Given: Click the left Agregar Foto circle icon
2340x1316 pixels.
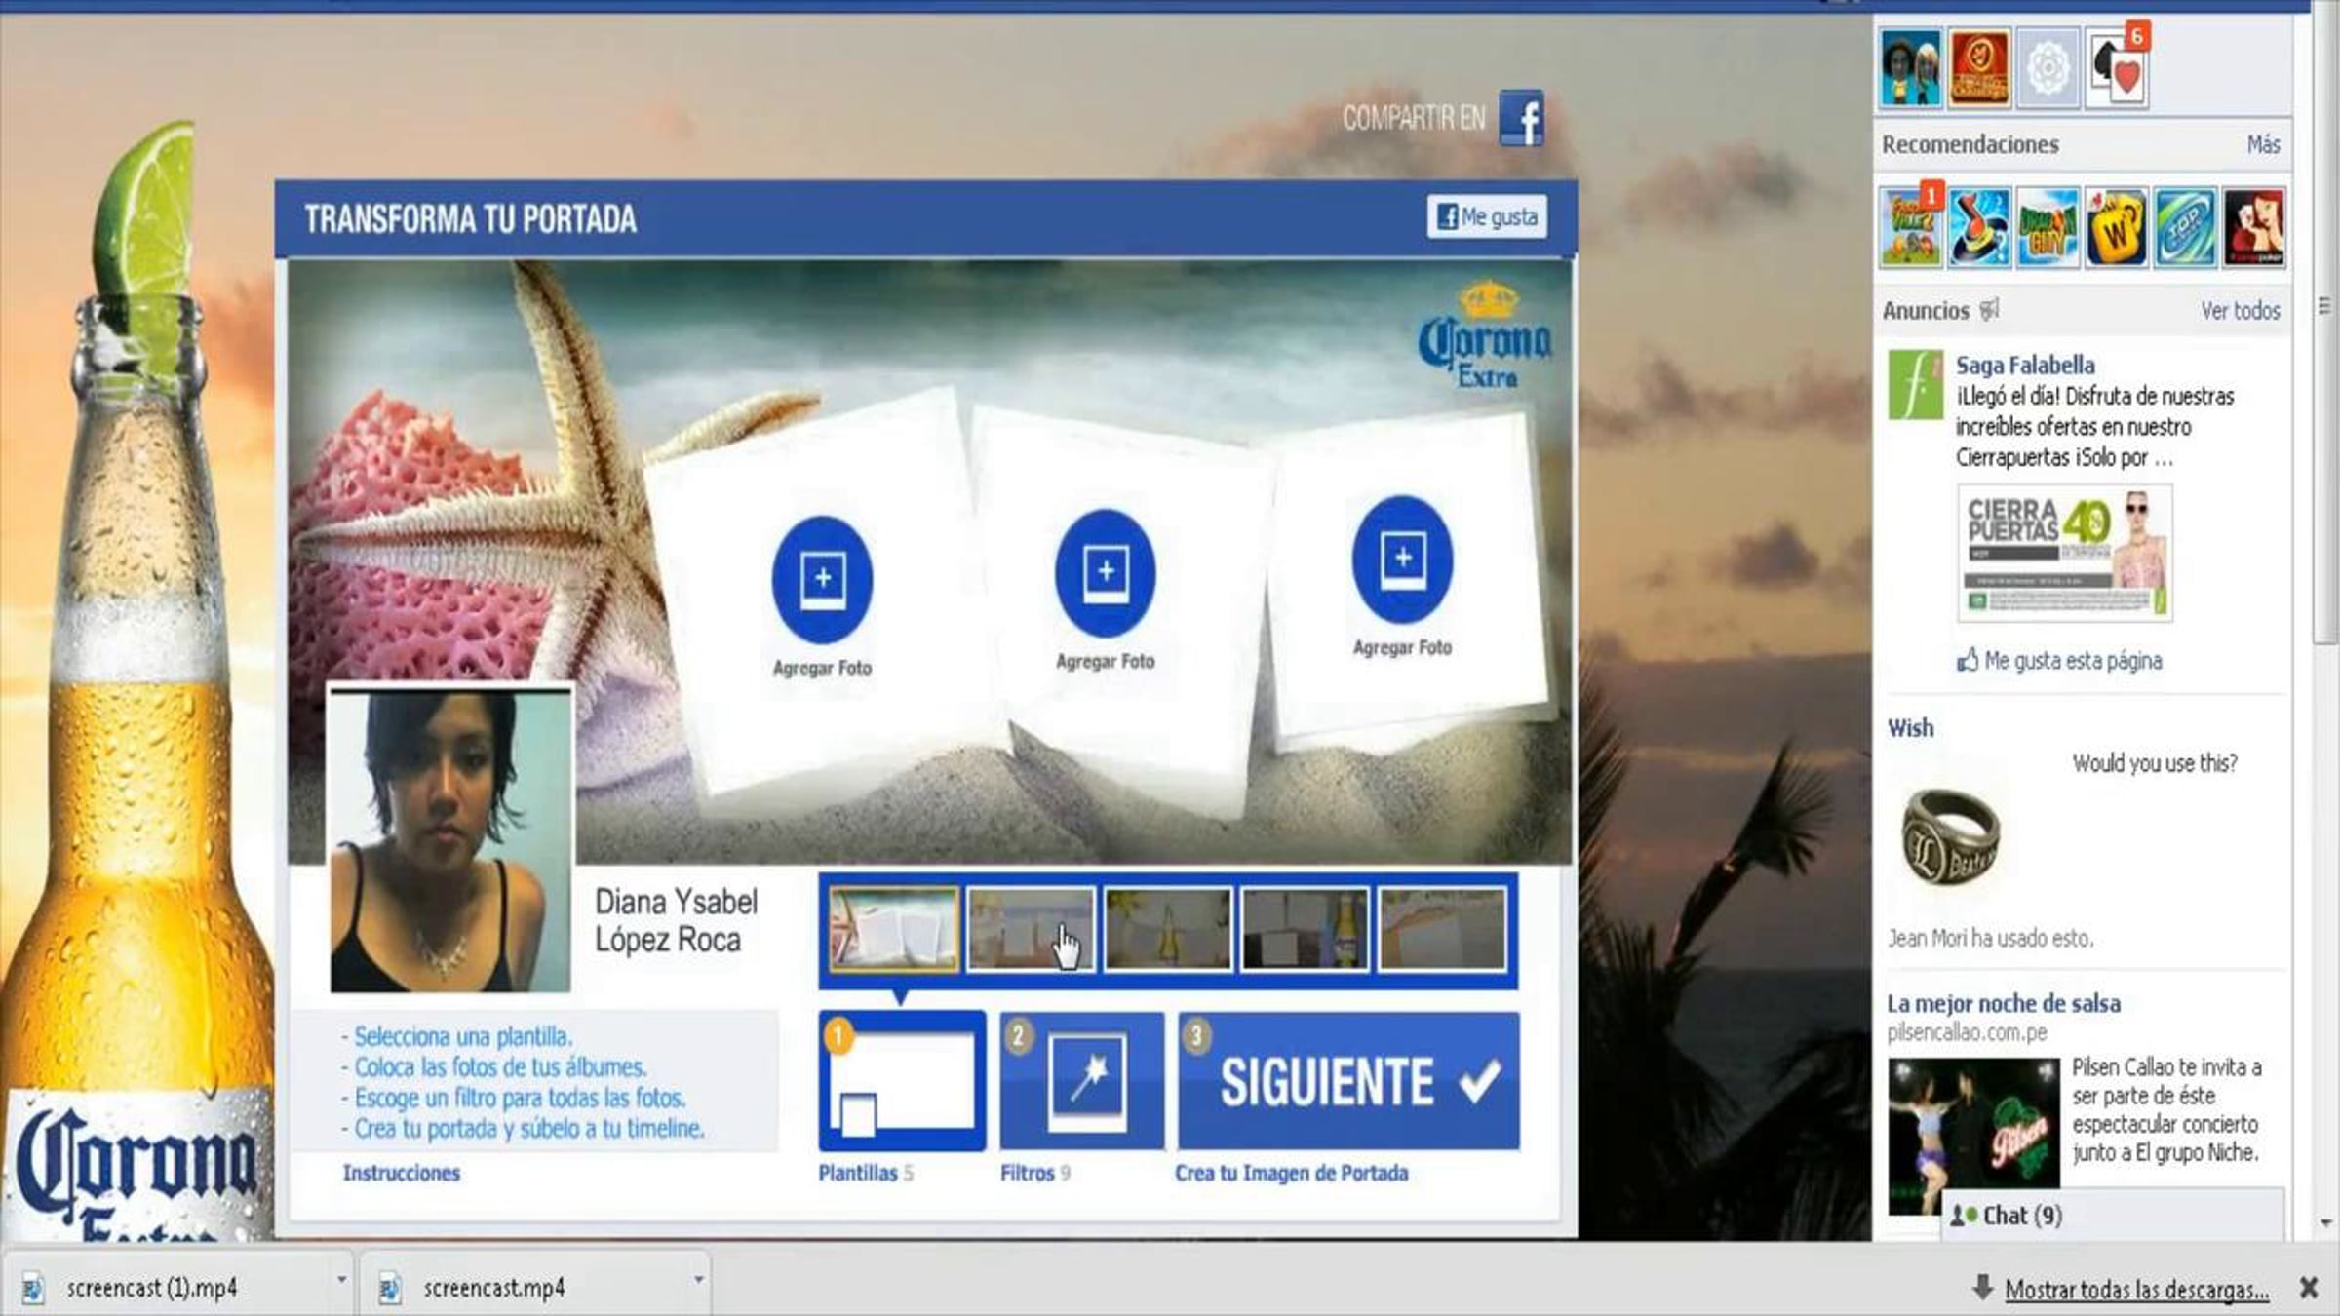Looking at the screenshot, I should coord(822,579).
